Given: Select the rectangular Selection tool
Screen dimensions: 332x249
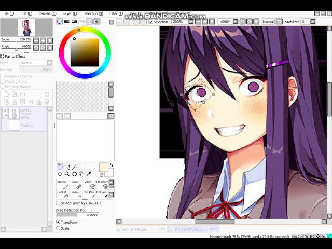Looking at the screenshot, I should click(60, 167).
